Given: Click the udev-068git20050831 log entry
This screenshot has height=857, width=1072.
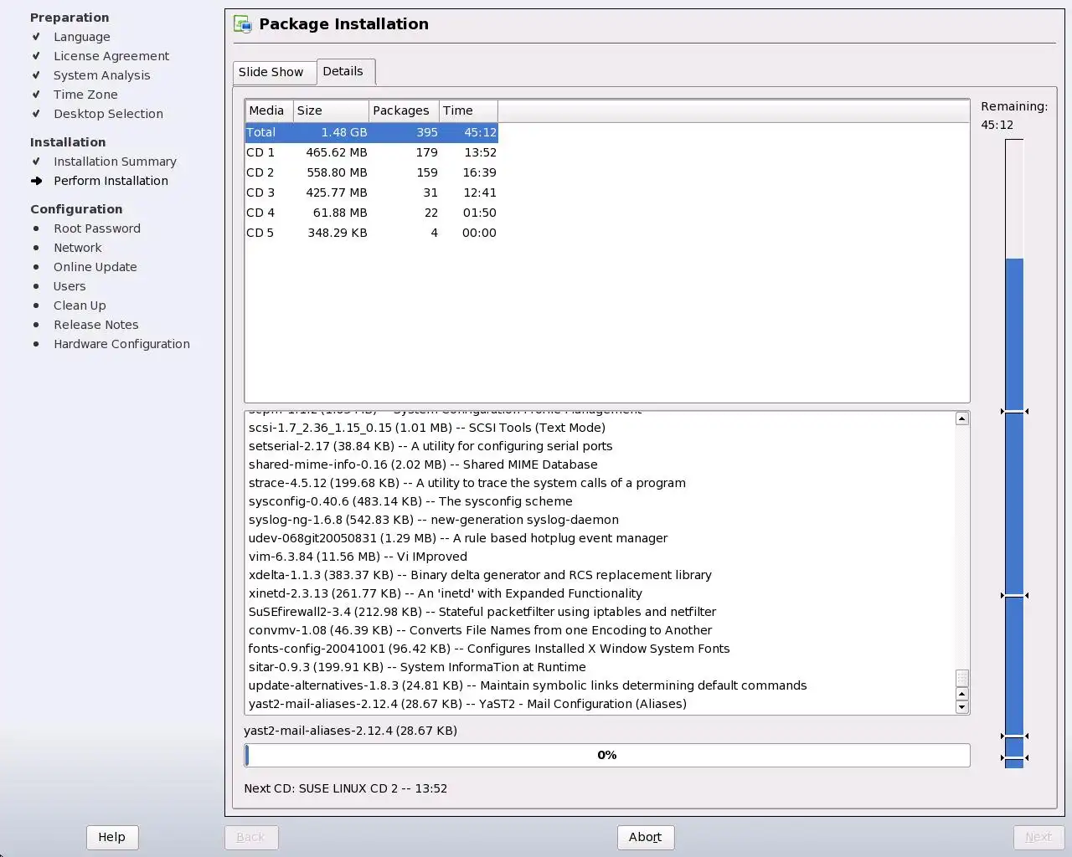Looking at the screenshot, I should 457,538.
